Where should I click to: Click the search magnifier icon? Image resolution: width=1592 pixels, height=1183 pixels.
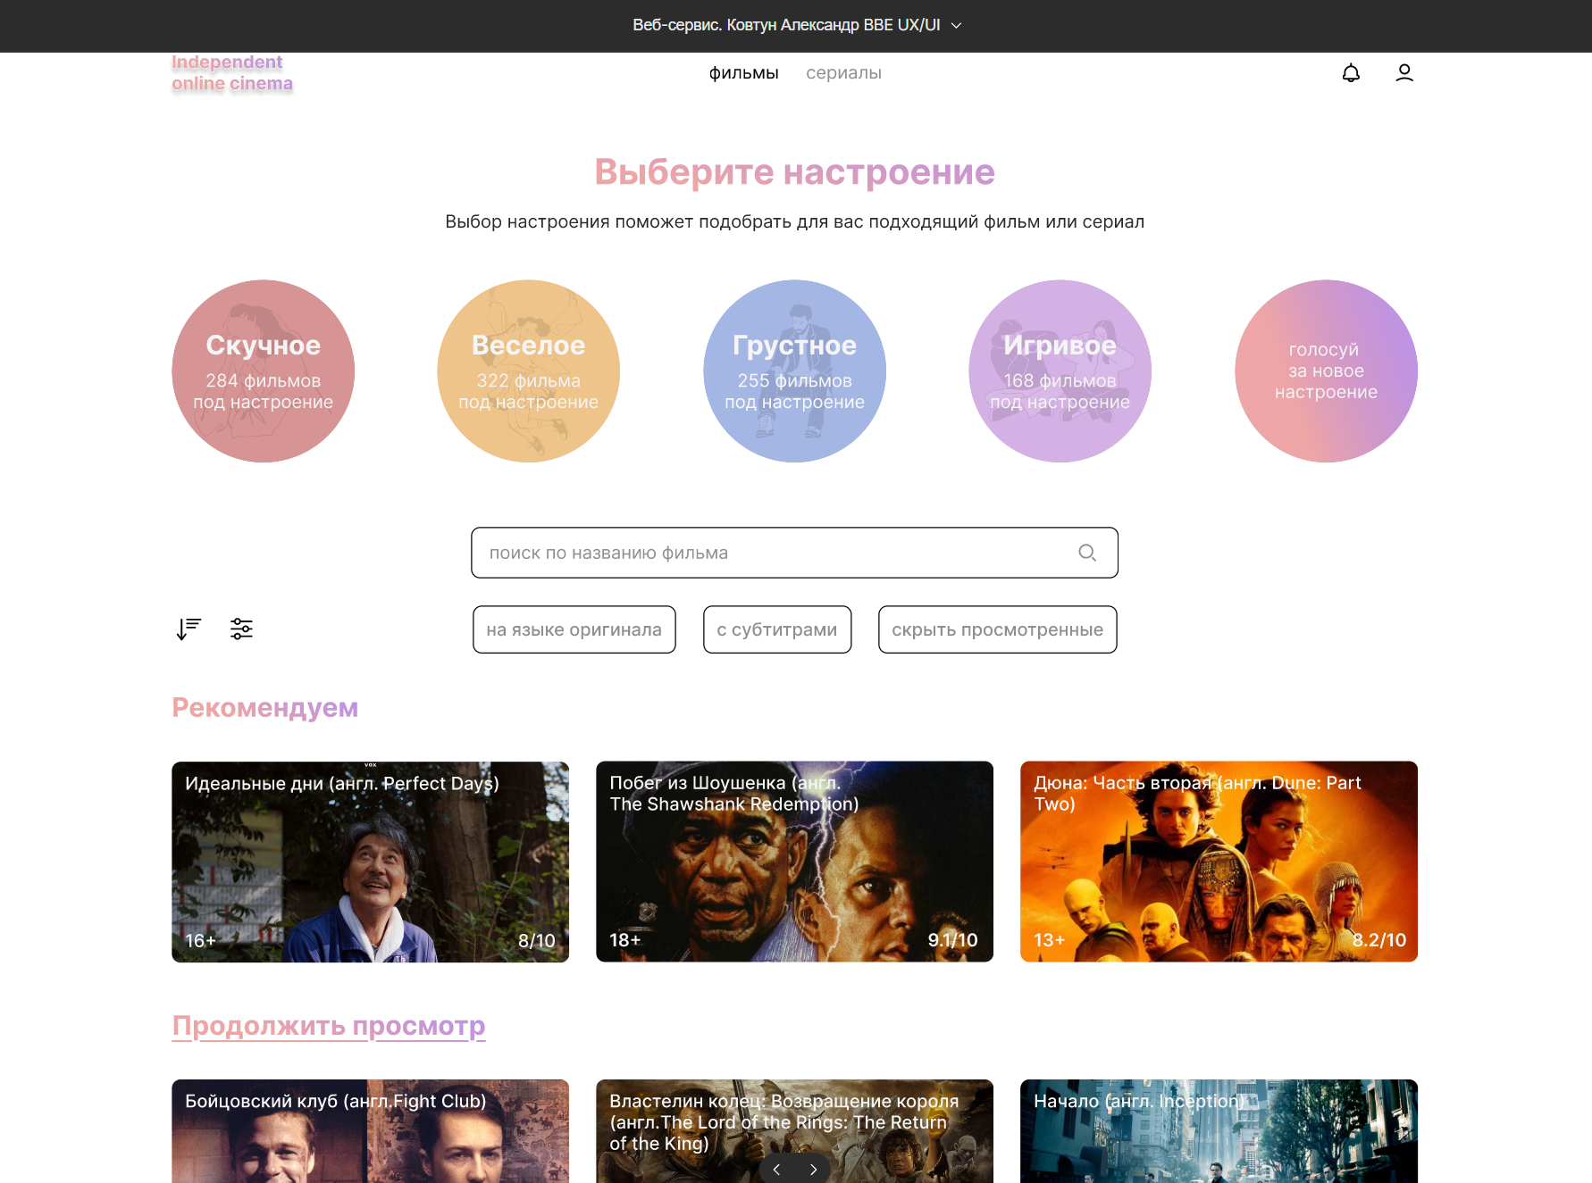1087,553
